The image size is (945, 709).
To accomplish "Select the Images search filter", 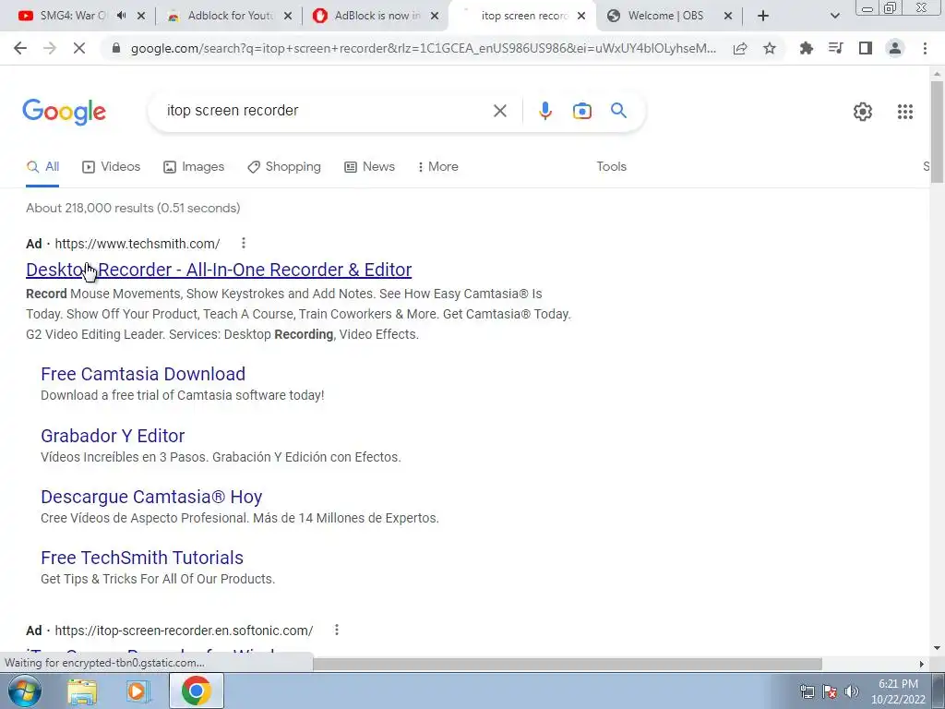I will (x=194, y=166).
